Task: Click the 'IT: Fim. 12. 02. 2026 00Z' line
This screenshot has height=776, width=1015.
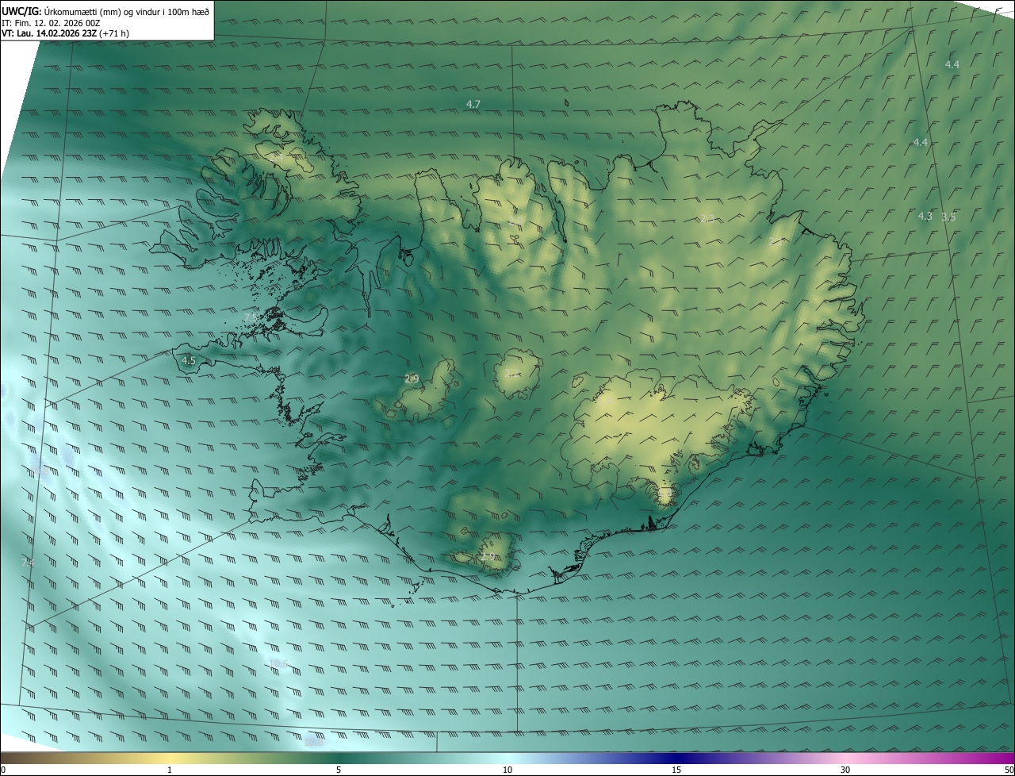Action: pyautogui.click(x=51, y=23)
